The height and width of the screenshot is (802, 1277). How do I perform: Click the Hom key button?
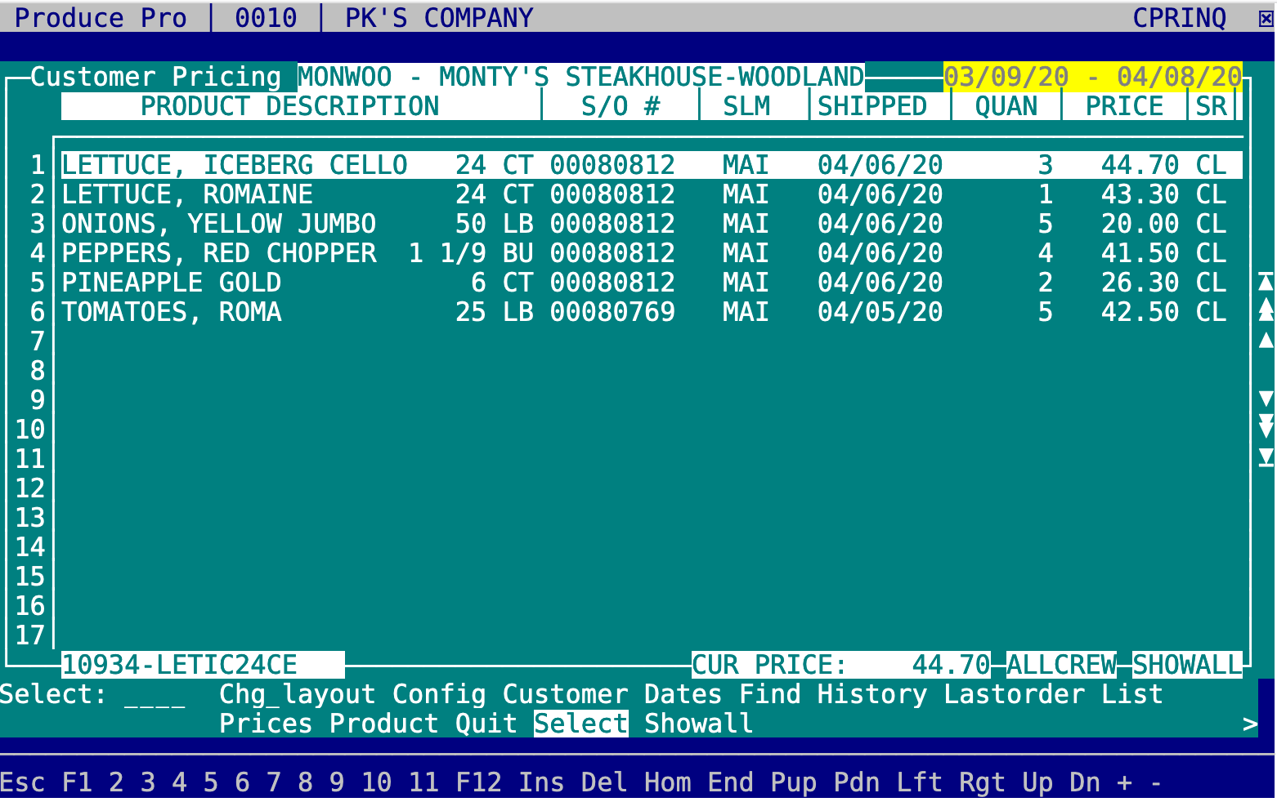pos(667,782)
